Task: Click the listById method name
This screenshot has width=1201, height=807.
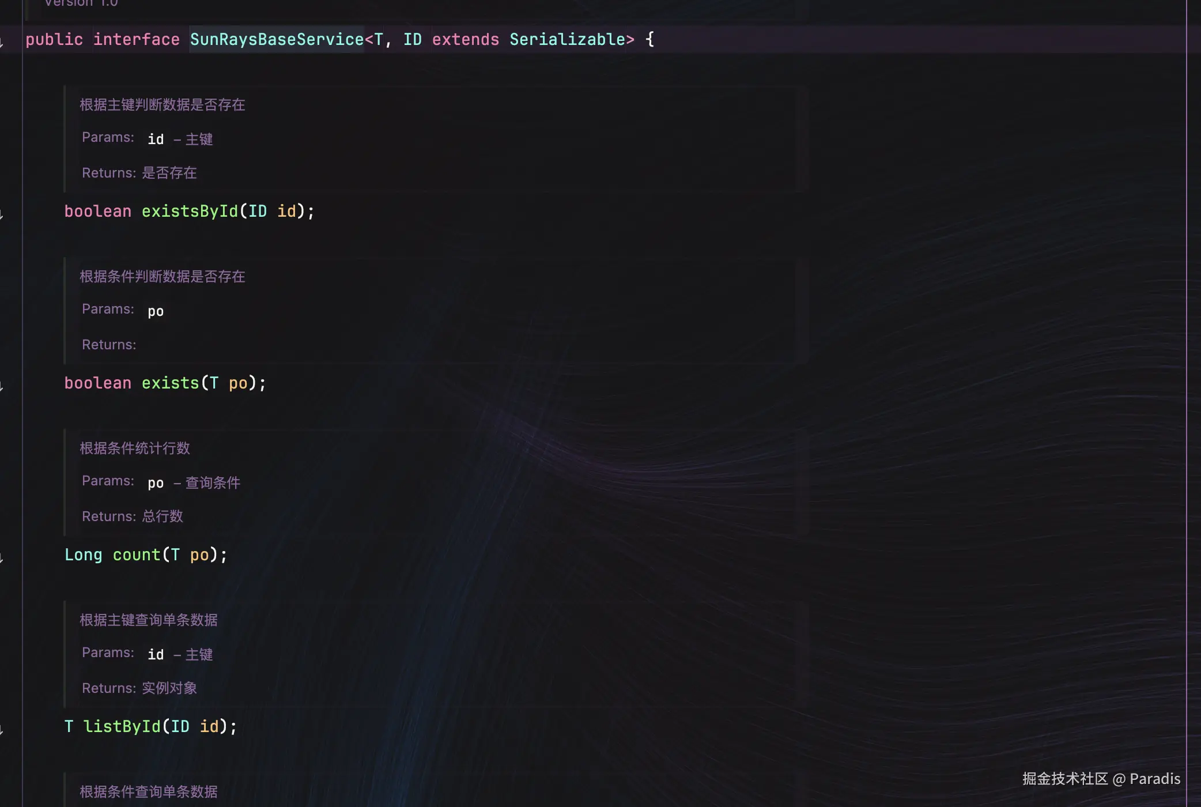Action: 122,726
